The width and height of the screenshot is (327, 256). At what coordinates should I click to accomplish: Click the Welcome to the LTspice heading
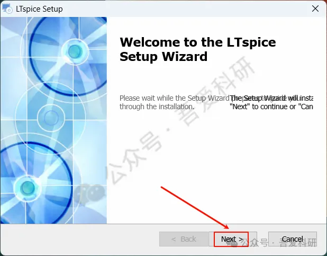click(x=198, y=42)
